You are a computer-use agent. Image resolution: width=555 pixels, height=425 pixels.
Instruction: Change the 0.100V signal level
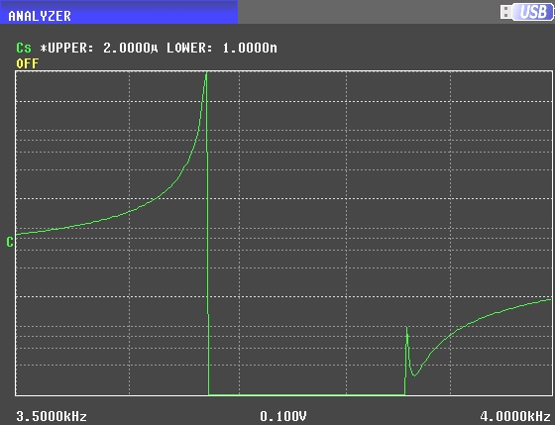pos(283,416)
